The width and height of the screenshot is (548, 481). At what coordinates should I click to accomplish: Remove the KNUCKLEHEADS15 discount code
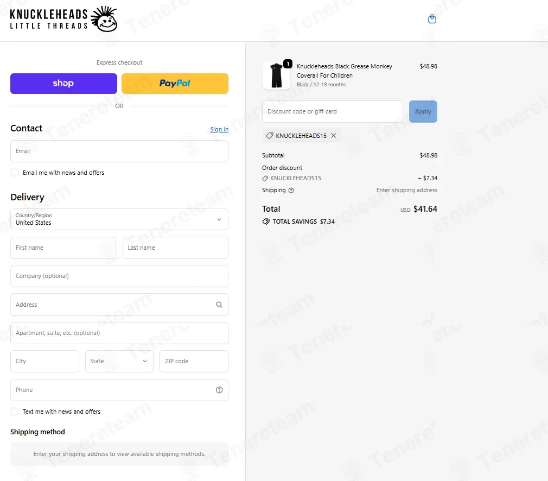coord(334,135)
